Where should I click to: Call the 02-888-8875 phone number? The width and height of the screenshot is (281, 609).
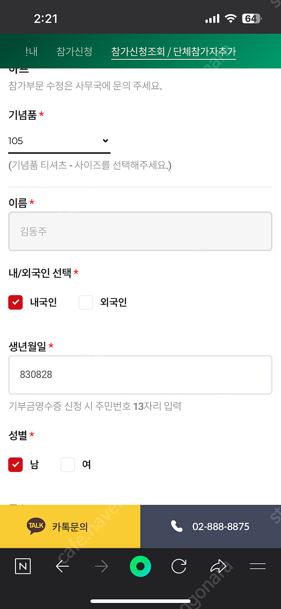tap(221, 526)
